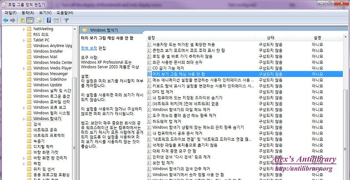350x180 pixels.
Task: Sort by the 설명 column header
Action: click(315, 38)
